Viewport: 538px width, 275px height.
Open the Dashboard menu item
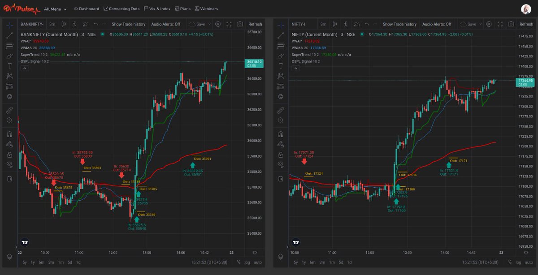coord(86,9)
